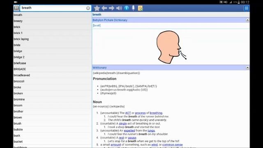This screenshot has width=263, height=148.
Task: Select 'bromine' in the word list
Action: pos(52,99)
